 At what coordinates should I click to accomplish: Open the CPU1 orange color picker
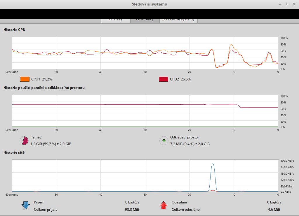[x=25, y=79]
